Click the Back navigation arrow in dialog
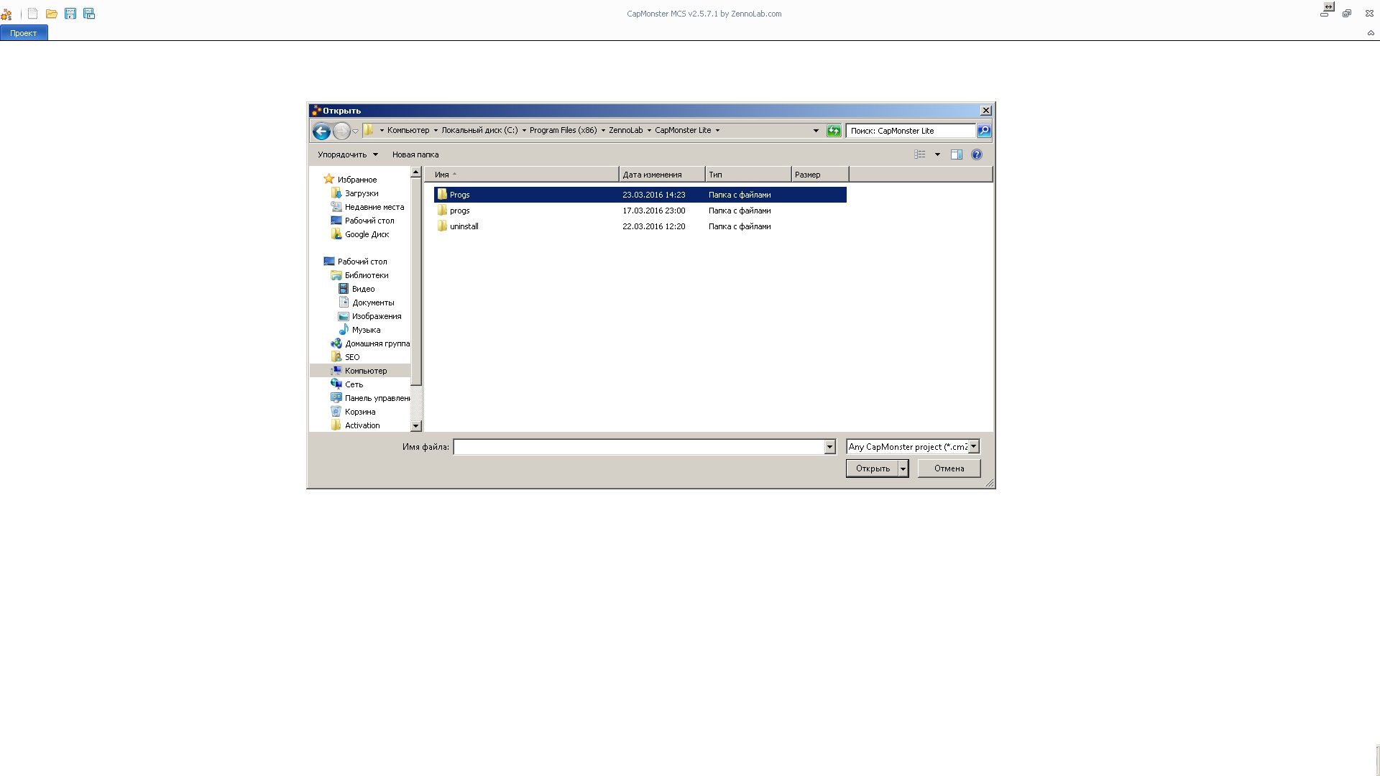Screen dimensions: 1380x776 (321, 131)
